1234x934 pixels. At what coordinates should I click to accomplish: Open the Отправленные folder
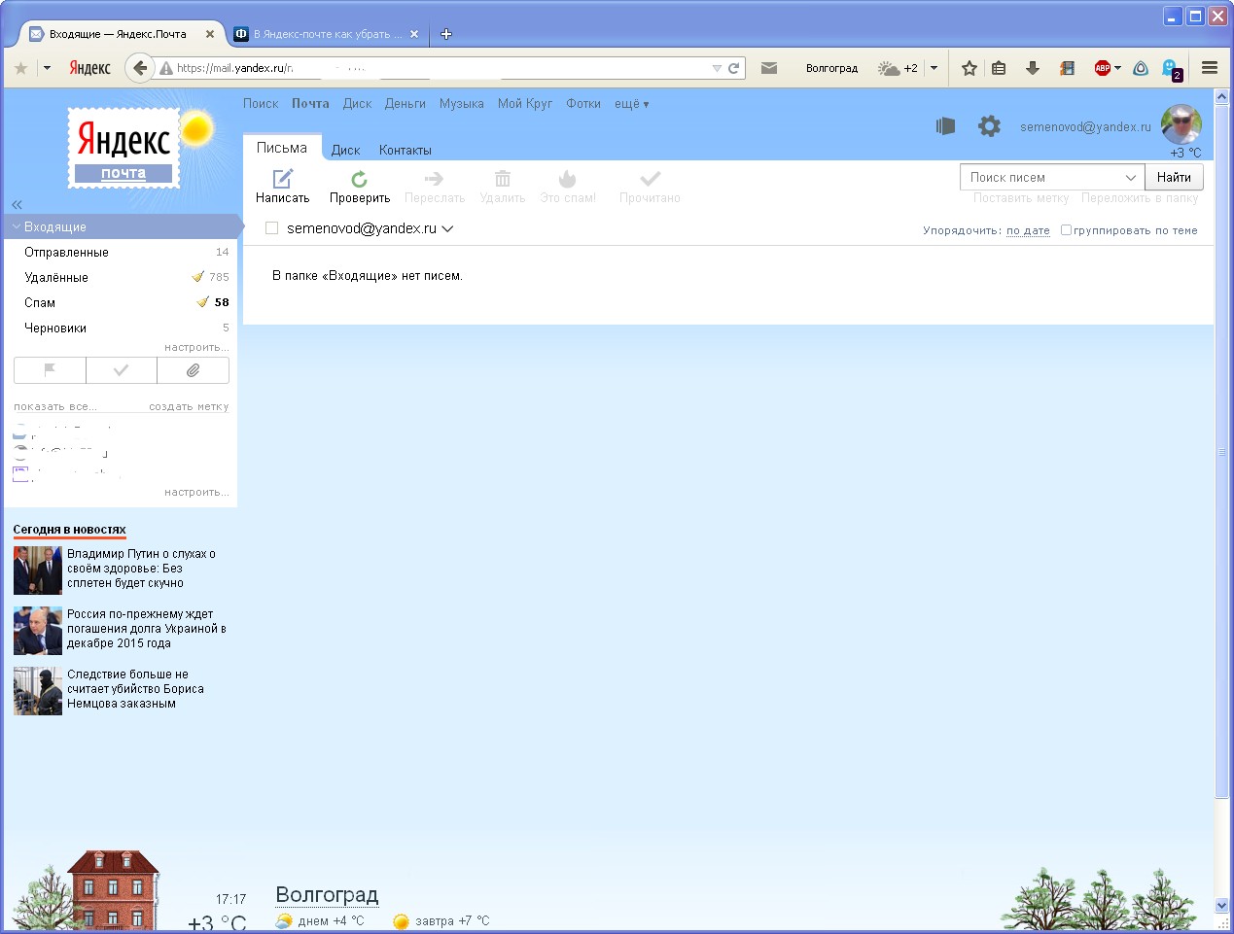tap(66, 252)
